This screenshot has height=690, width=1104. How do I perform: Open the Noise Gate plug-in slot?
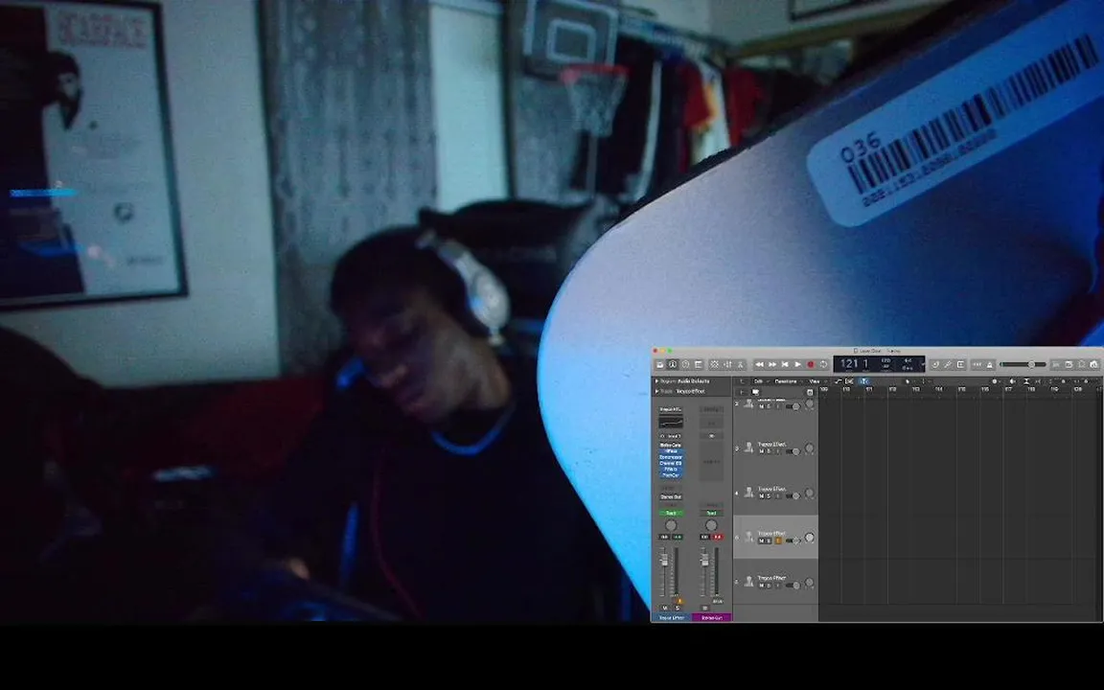(x=670, y=445)
